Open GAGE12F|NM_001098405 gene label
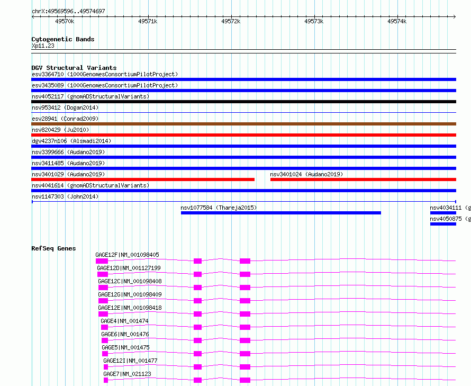 [x=128, y=255]
